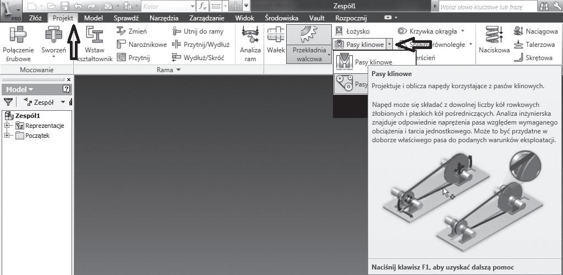Click the Save diskette icon
The height and width of the screenshot is (275, 563).
coord(65,7)
